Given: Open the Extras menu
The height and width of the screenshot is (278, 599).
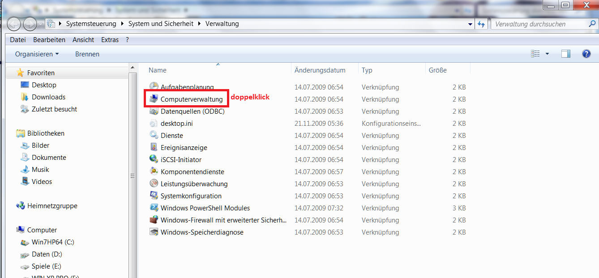Looking at the screenshot, I should pyautogui.click(x=110, y=39).
